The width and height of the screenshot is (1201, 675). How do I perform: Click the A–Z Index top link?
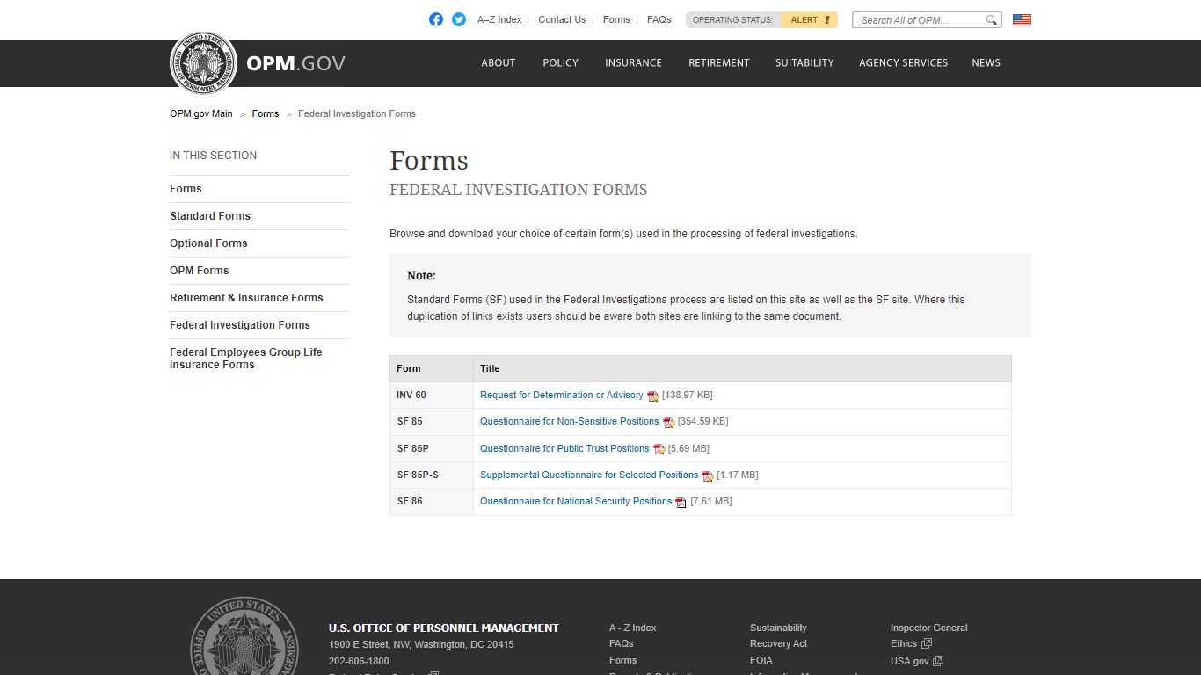point(499,19)
